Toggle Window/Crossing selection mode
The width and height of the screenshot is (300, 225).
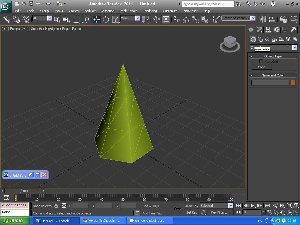click(85, 19)
